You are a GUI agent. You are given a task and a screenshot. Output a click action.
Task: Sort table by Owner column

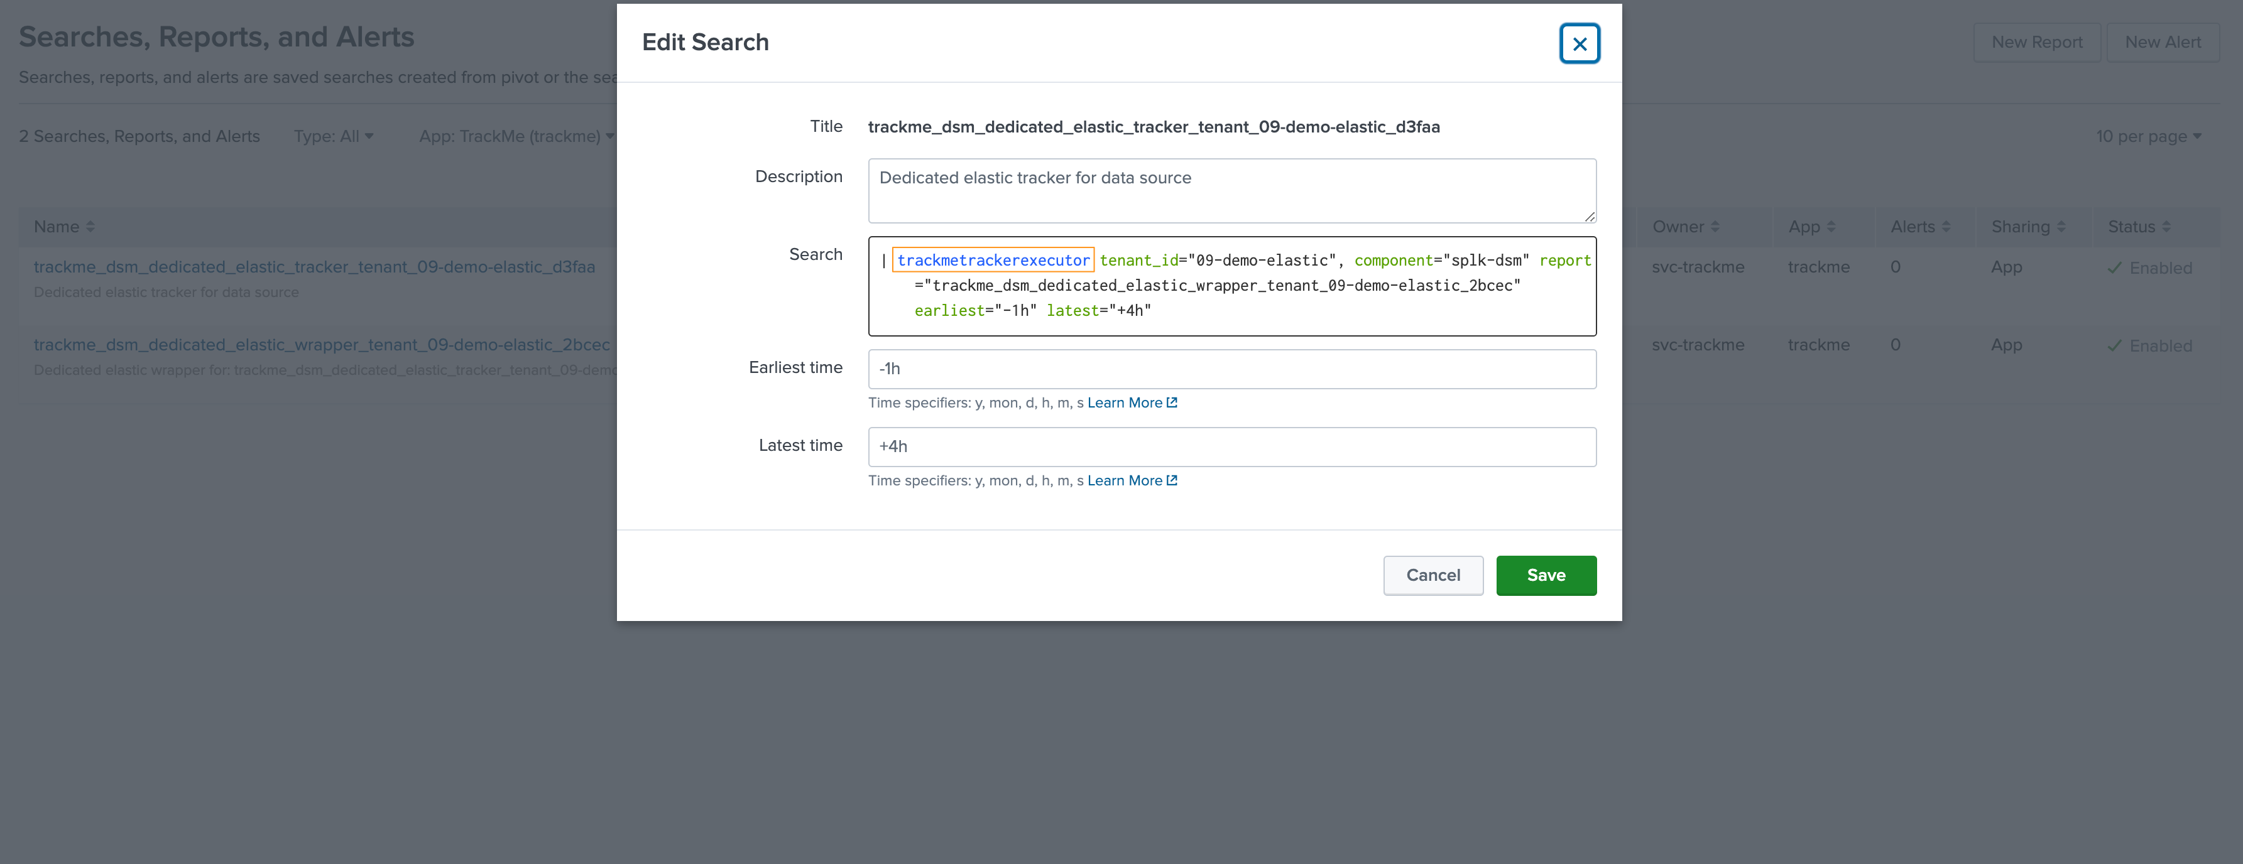pyautogui.click(x=1685, y=226)
